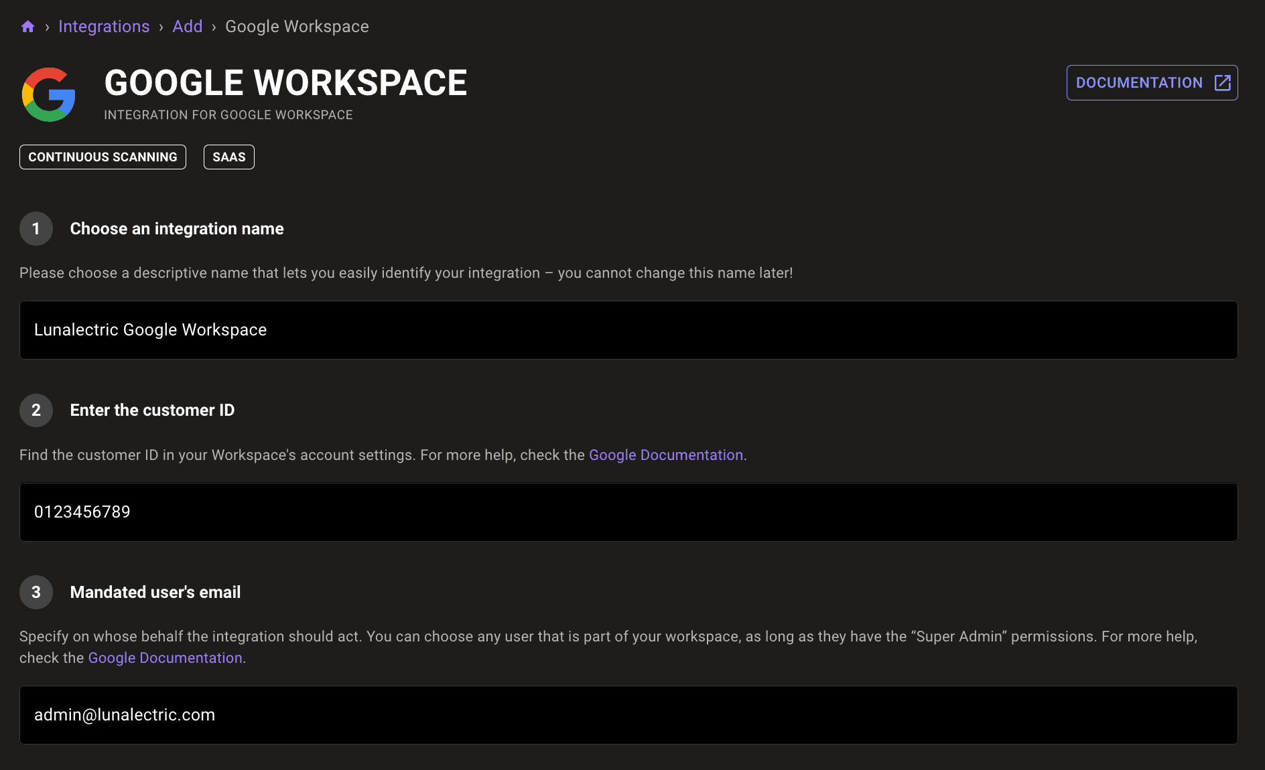
Task: Click the step 3 numbered circle
Action: (36, 592)
